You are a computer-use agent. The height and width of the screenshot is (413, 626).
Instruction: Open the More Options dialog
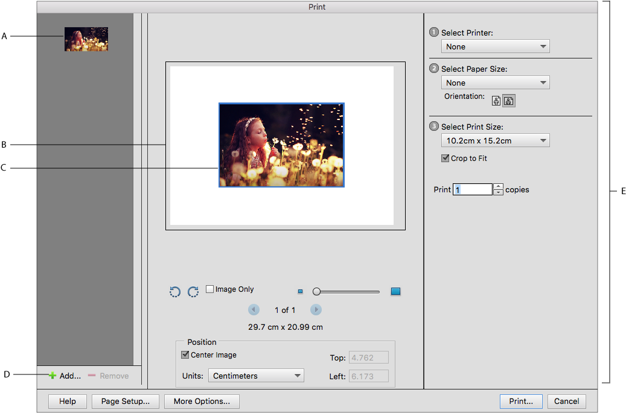[202, 401]
